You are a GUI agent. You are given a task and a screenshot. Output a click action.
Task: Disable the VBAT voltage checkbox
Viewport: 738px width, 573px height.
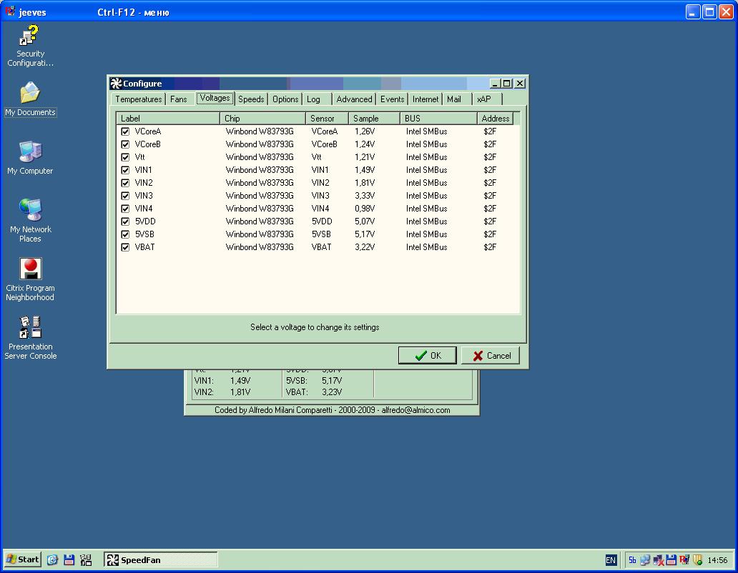point(125,247)
